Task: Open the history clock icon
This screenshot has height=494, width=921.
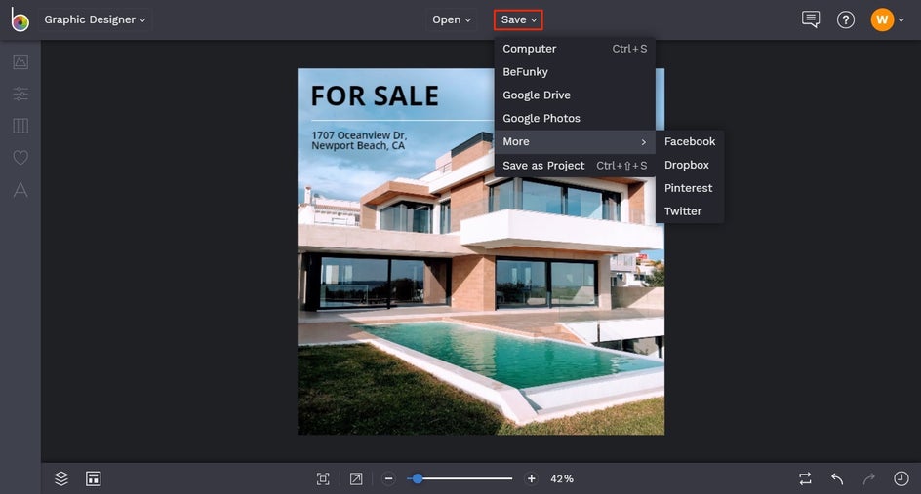Action: point(901,478)
